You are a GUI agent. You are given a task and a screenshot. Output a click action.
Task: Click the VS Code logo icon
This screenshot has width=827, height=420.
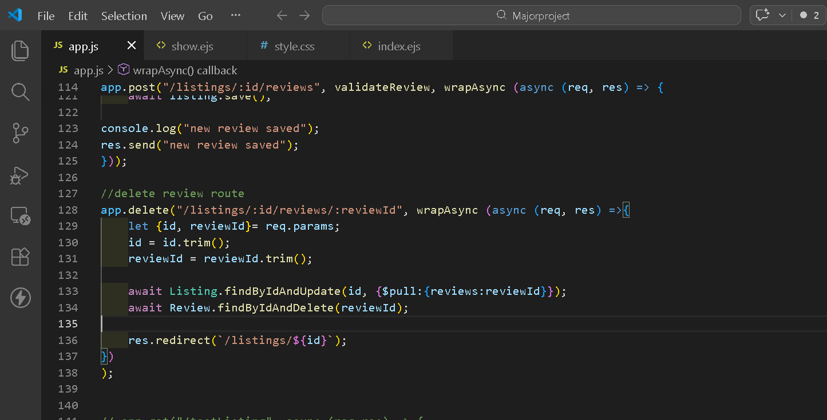coord(15,15)
